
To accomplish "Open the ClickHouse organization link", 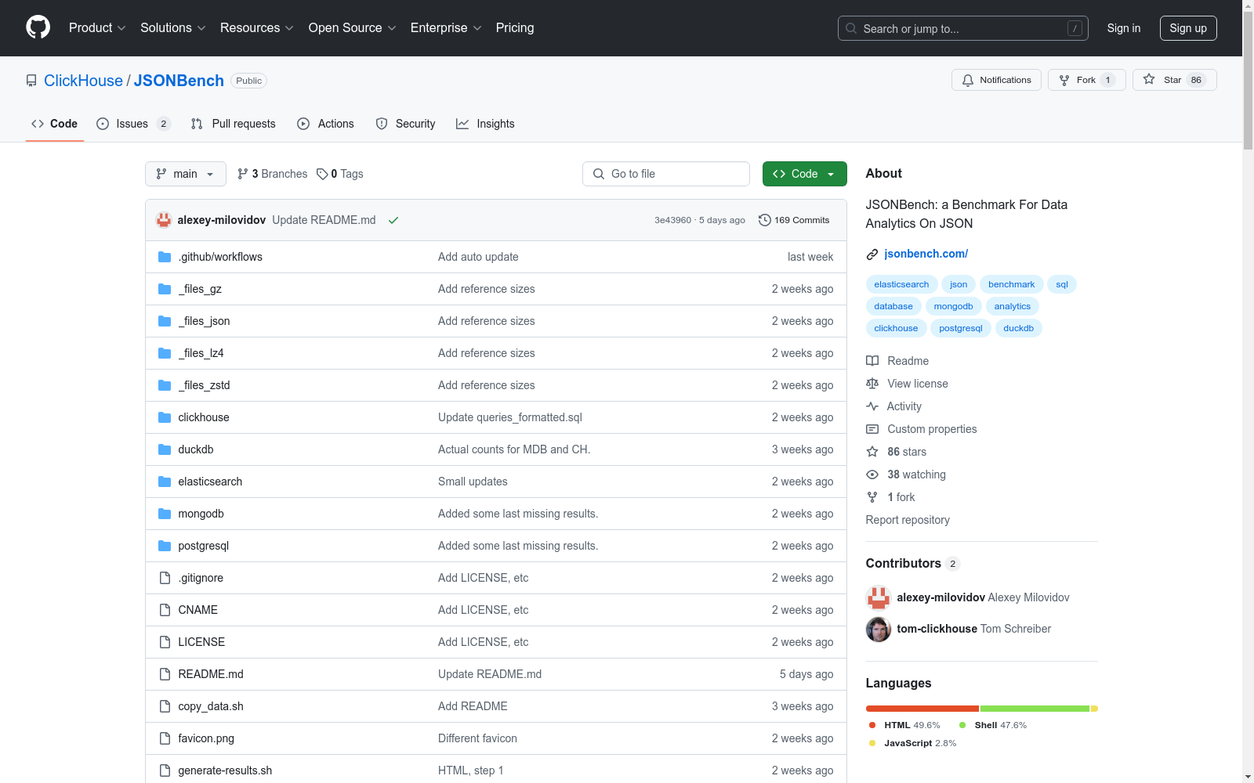I will 83,81.
